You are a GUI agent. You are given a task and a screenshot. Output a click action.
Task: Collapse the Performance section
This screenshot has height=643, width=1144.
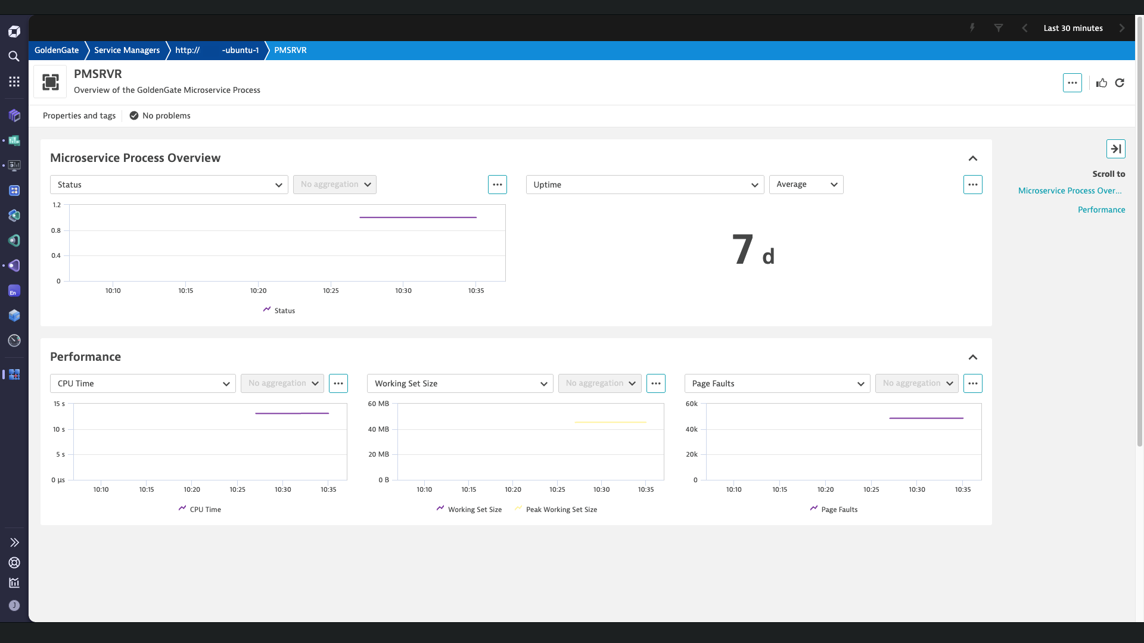tap(973, 357)
